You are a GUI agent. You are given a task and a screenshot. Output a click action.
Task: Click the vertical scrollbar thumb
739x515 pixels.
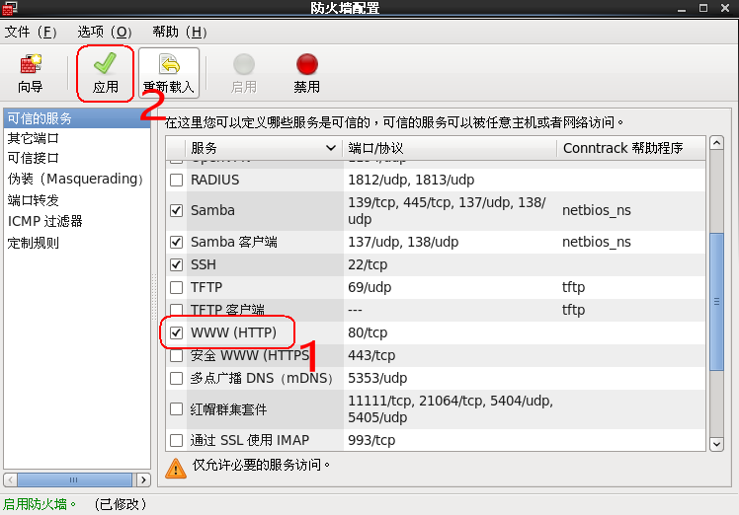tap(716, 301)
